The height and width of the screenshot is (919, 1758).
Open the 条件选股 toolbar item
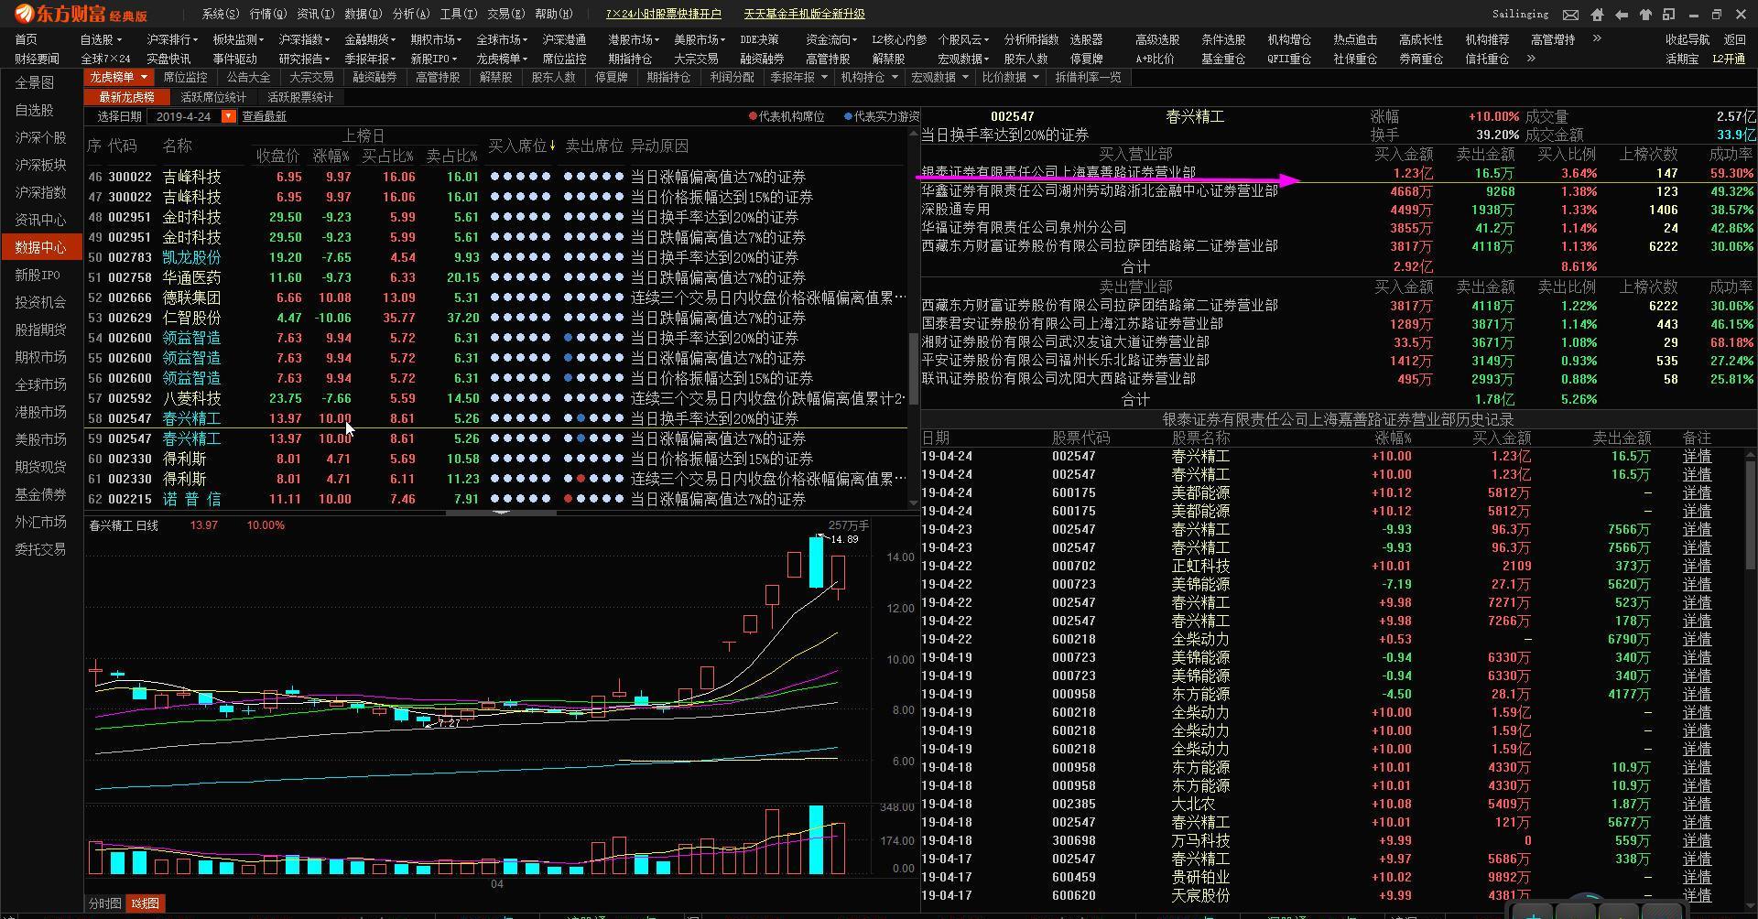tap(1223, 39)
